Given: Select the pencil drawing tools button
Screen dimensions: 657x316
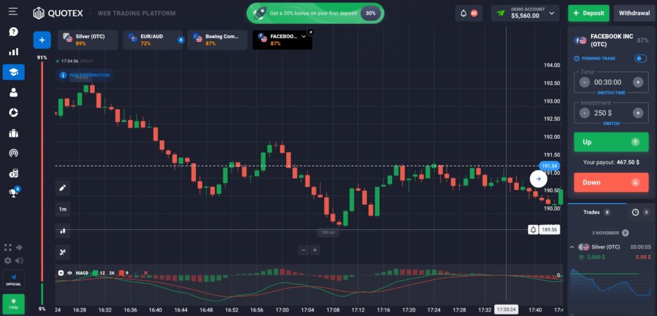Looking at the screenshot, I should 63,188.
